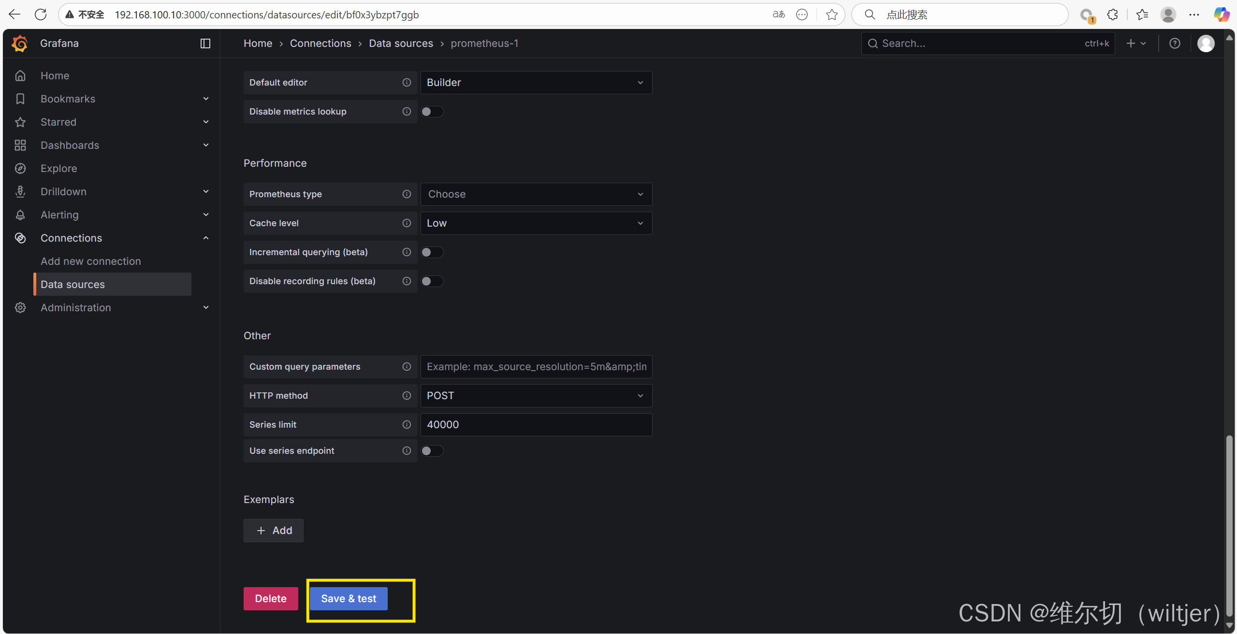The image size is (1237, 634).
Task: Toggle Incremental querying (beta) switch
Action: [432, 252]
